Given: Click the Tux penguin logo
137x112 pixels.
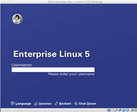Looking at the screenshot, I should coord(17,19).
